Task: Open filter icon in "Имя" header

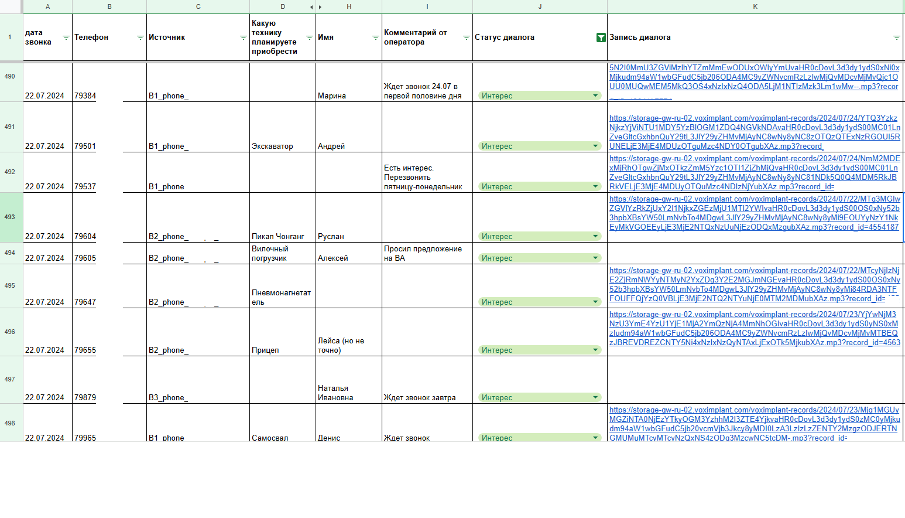Action: click(x=375, y=38)
